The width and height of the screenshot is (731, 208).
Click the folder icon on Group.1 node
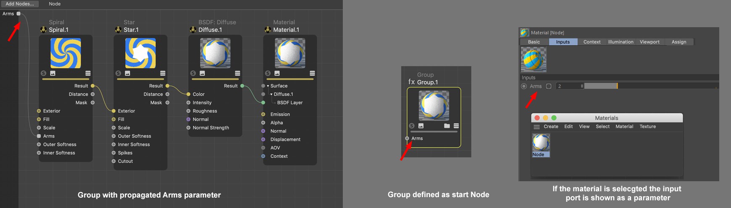pos(447,126)
